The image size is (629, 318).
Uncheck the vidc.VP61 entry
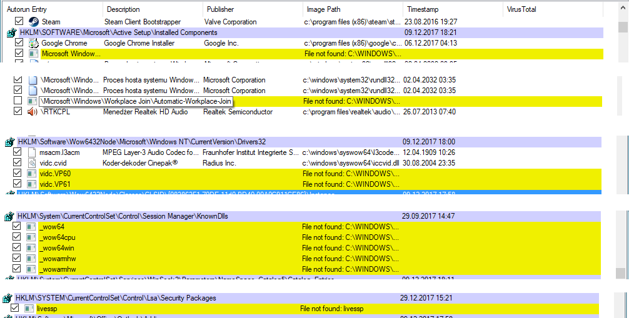click(x=17, y=183)
